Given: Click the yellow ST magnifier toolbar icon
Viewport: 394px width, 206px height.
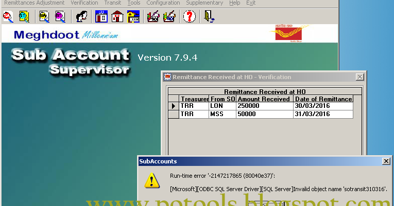Looking at the screenshot, I should coord(24,16).
